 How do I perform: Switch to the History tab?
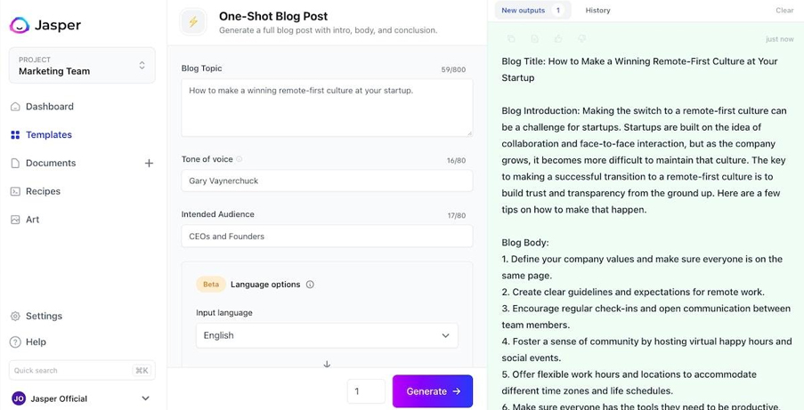point(597,11)
